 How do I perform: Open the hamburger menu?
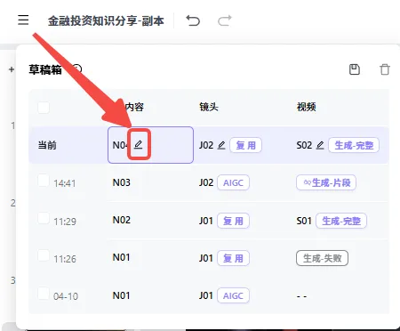[x=23, y=20]
